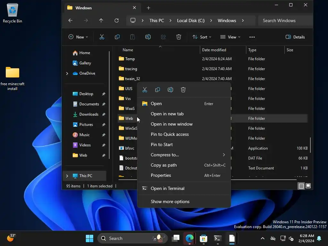328x246 pixels.
Task: Refresh the Windows folder view
Action: point(117,20)
